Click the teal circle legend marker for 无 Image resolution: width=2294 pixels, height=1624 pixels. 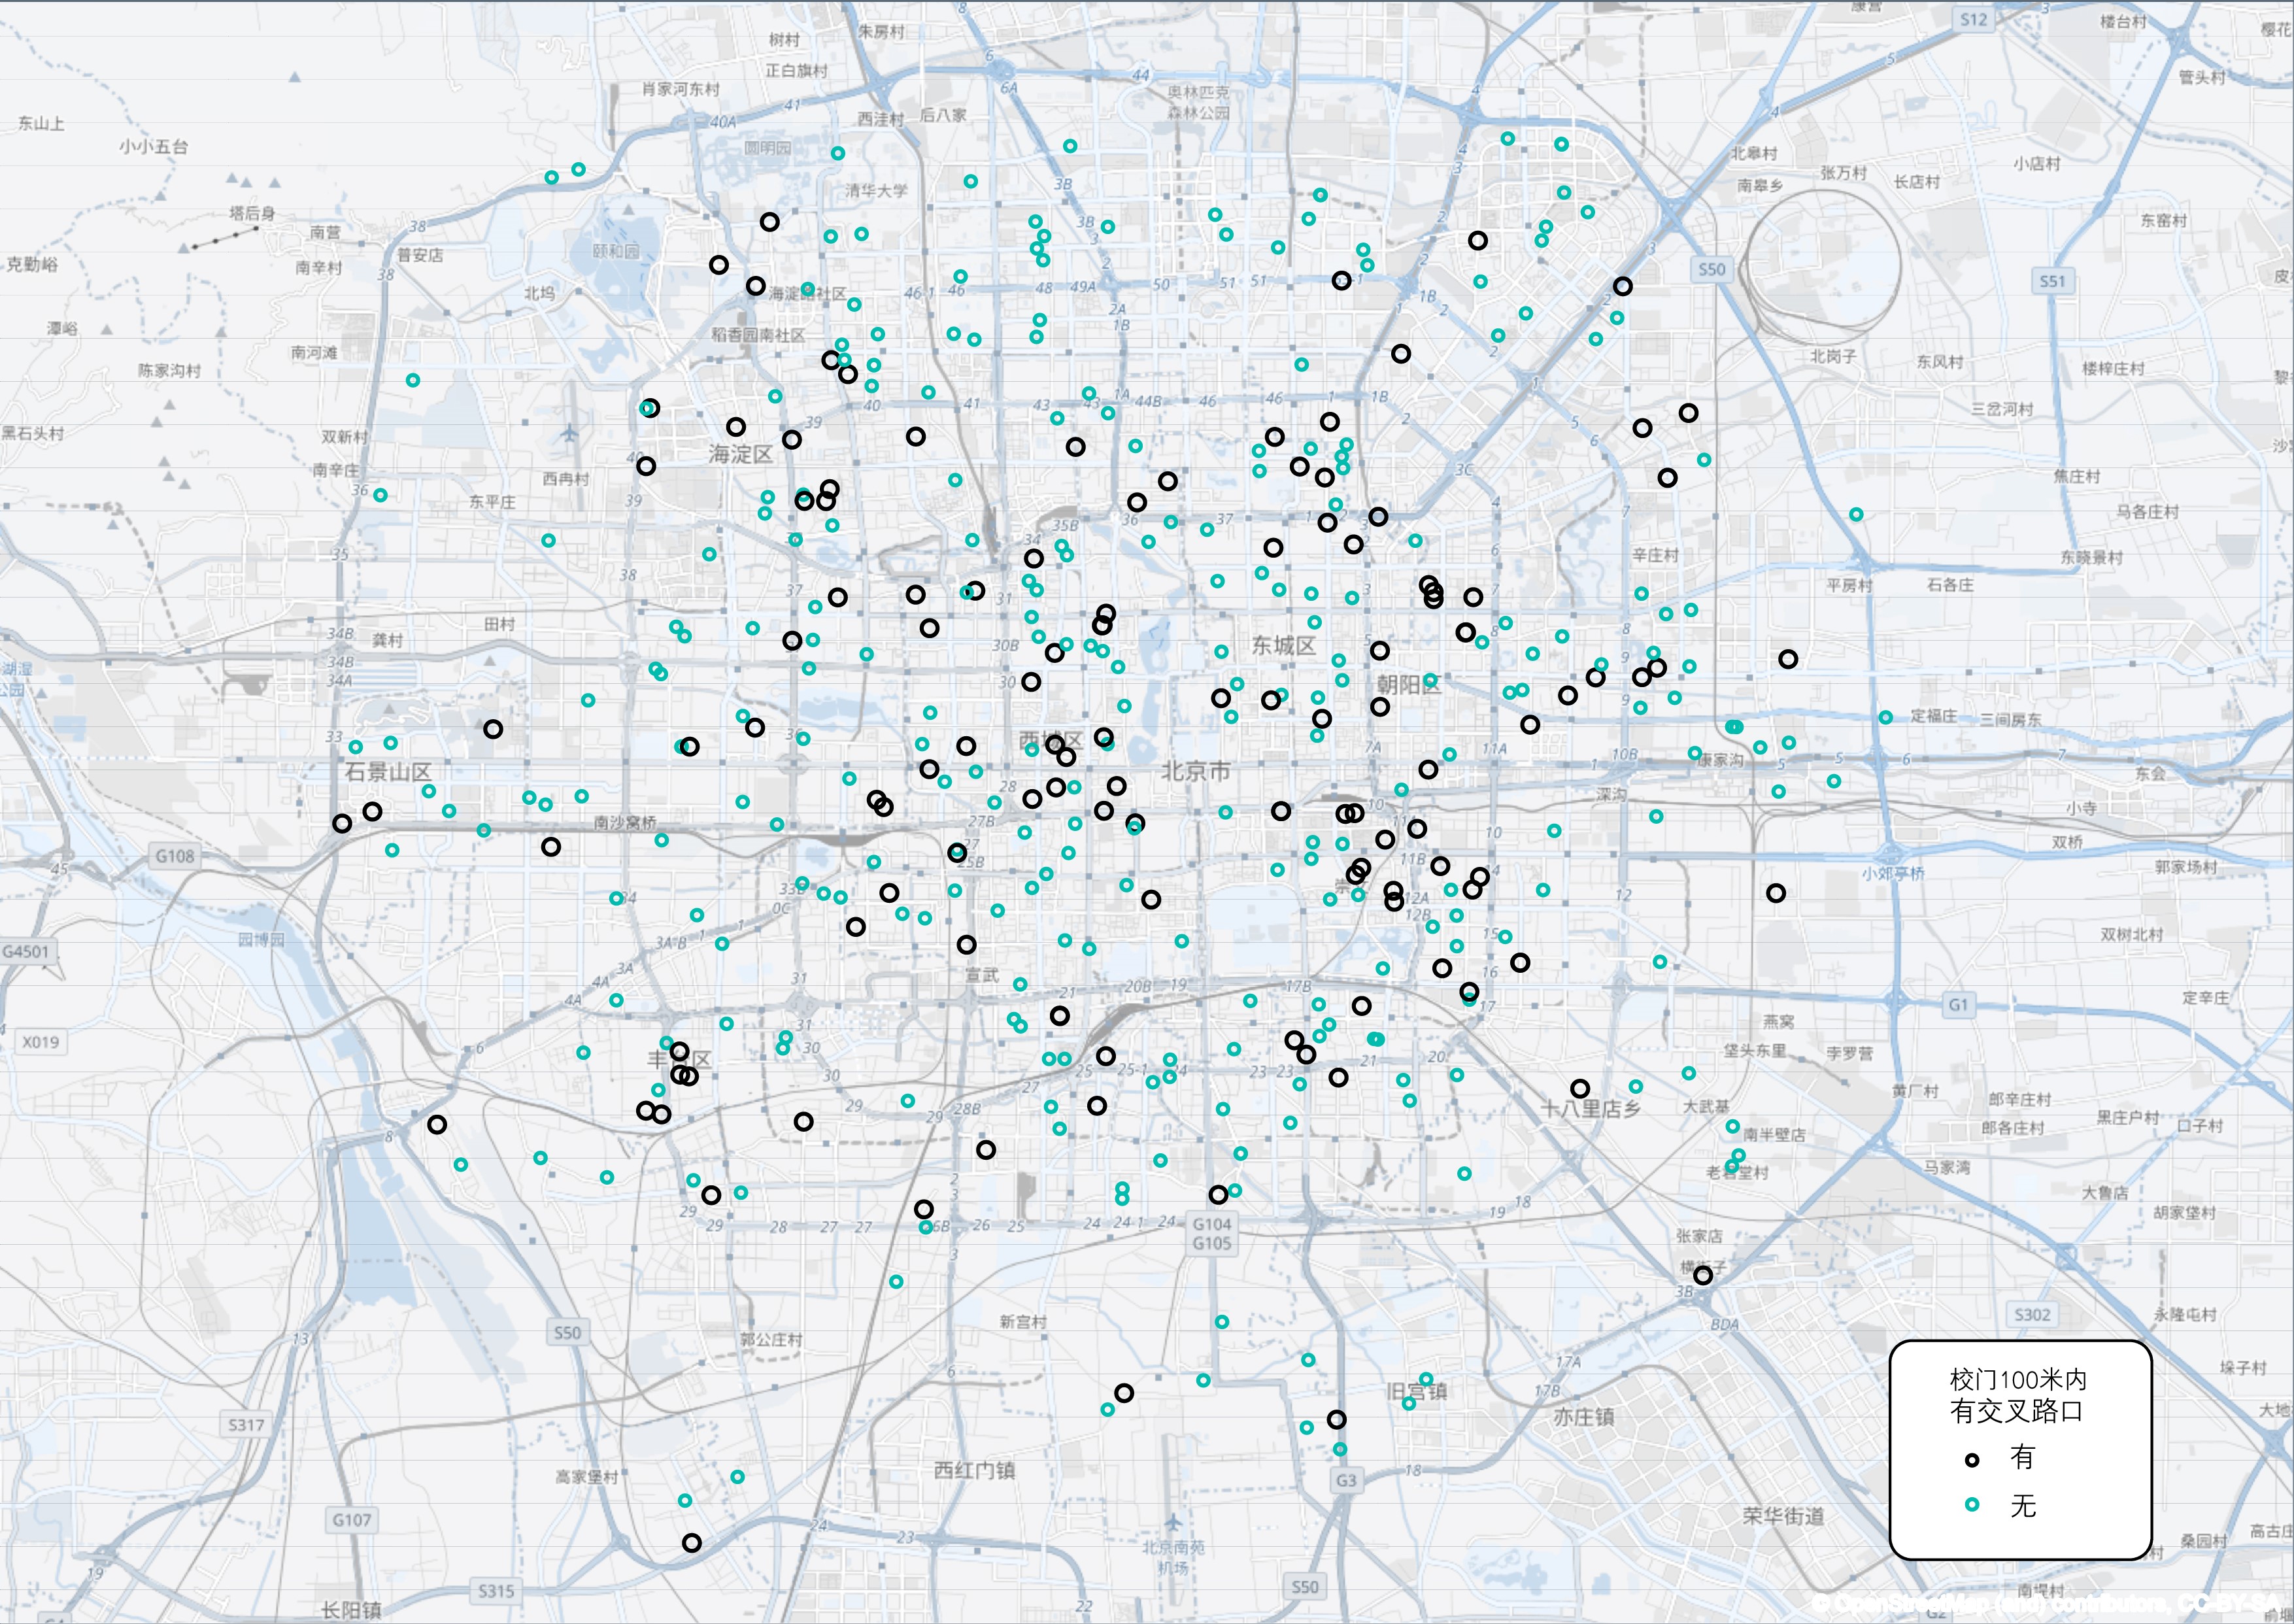point(1972,1505)
